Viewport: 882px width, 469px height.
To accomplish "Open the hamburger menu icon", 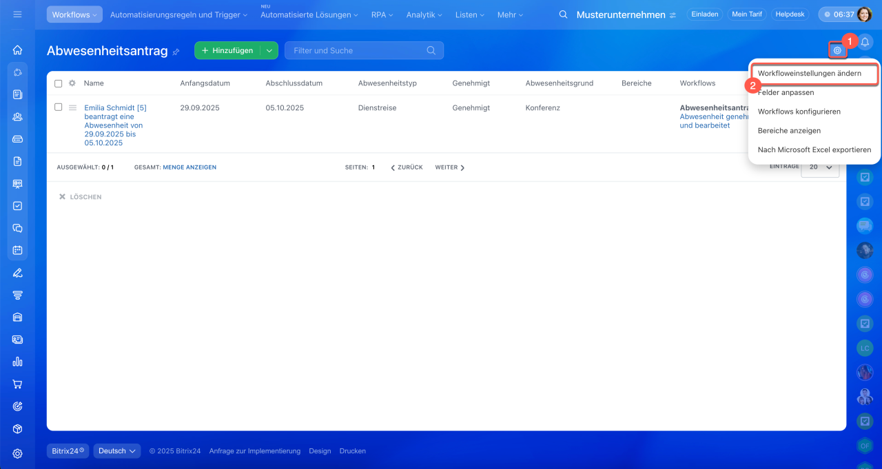I will click(17, 14).
